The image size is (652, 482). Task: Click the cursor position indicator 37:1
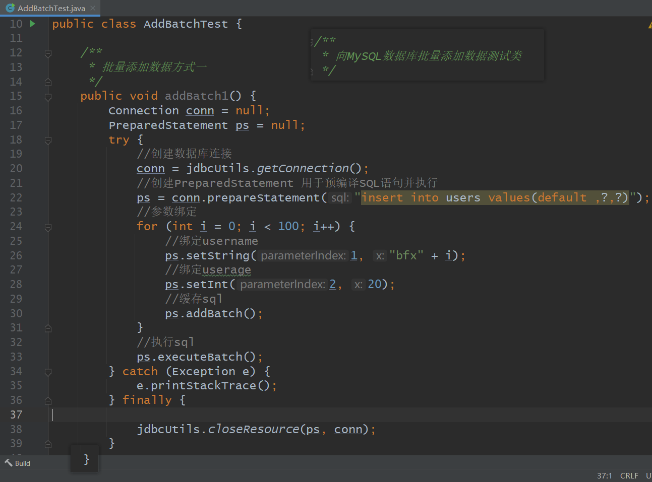click(x=605, y=476)
